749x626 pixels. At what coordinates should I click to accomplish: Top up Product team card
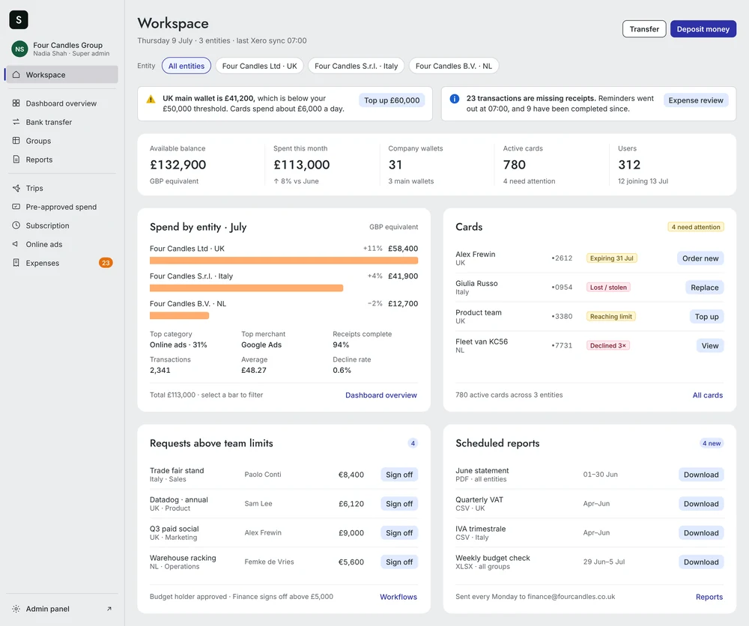(706, 317)
